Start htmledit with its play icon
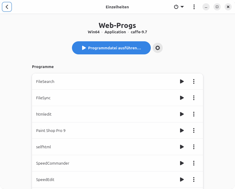Screen dimensions: 235x189 click(182, 114)
